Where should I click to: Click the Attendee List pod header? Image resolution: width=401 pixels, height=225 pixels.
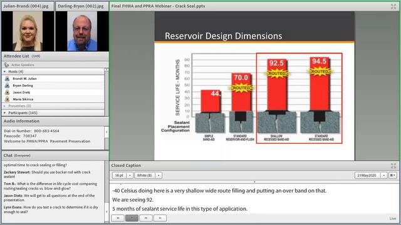pos(55,56)
